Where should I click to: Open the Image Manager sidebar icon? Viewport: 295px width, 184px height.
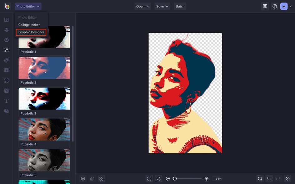click(x=6, y=20)
